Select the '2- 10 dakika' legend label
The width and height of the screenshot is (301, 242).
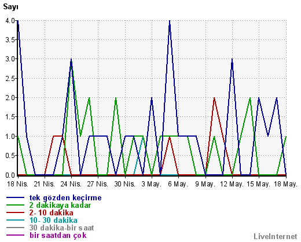(x=52, y=212)
